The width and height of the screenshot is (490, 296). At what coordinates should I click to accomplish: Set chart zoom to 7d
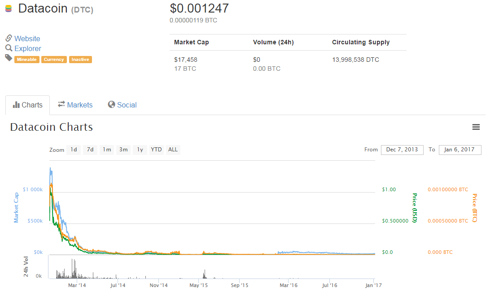tap(90, 150)
